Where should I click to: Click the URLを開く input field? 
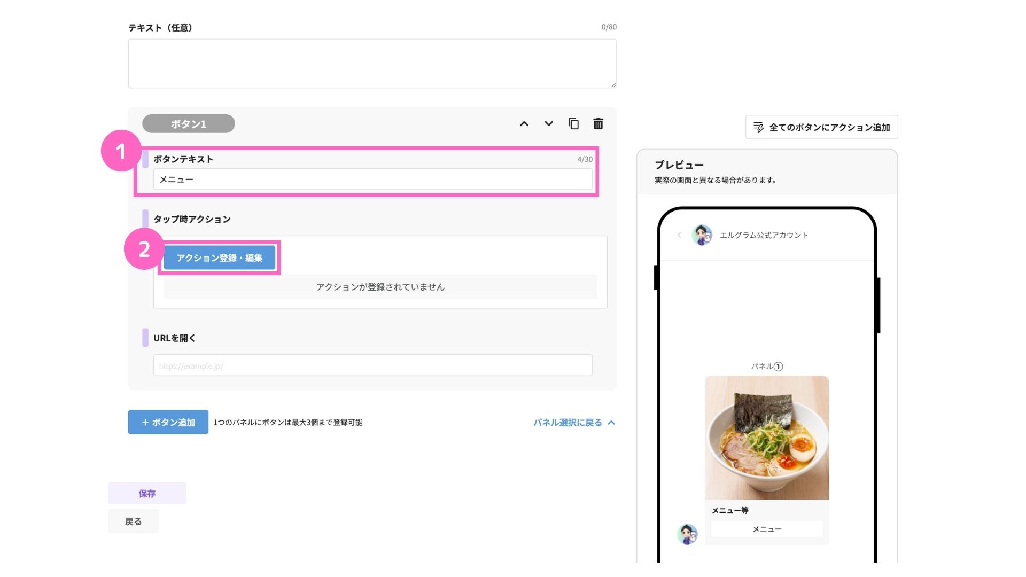372,365
